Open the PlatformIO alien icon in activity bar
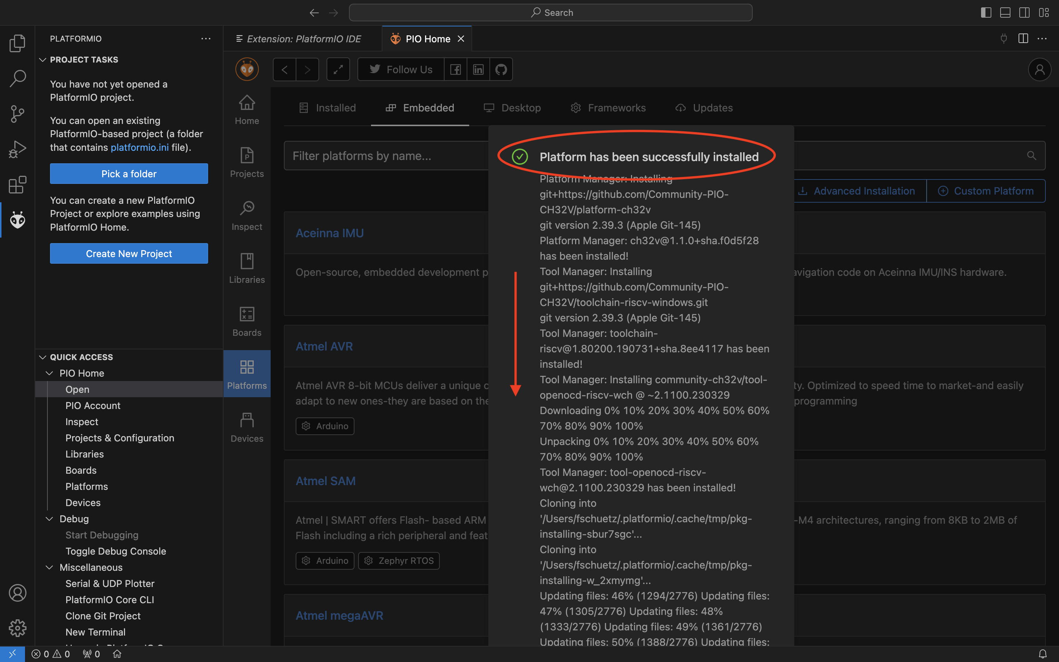Screen dimensions: 1059x662 (18, 220)
